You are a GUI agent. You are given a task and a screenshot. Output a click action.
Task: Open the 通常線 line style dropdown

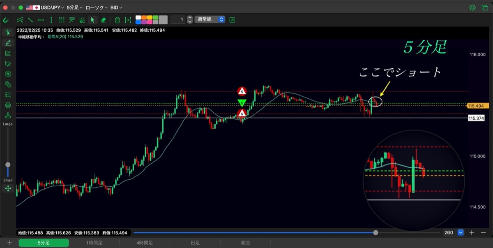pos(210,20)
